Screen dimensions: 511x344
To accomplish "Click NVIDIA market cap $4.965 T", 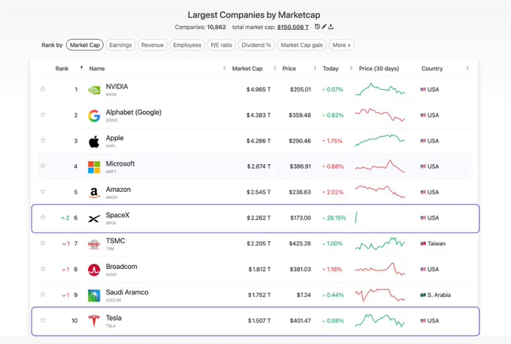I will click(259, 89).
